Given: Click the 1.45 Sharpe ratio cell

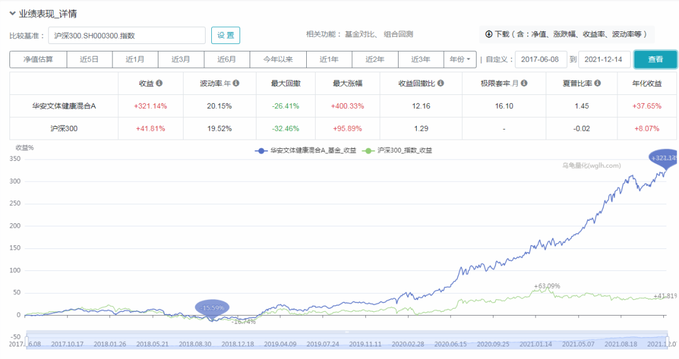Looking at the screenshot, I should click(582, 106).
